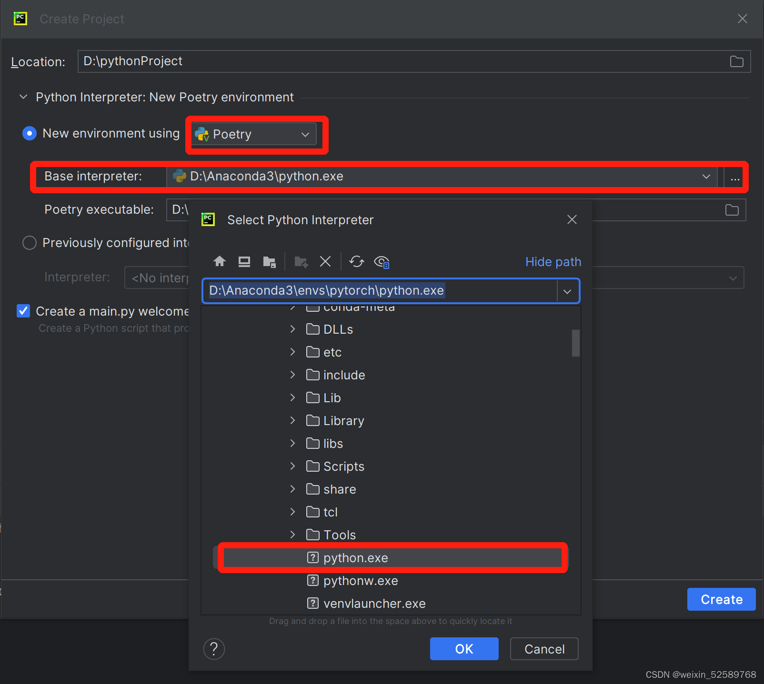Go to the home directory in the file chooser
Screen dimensions: 764x684
tap(220, 261)
